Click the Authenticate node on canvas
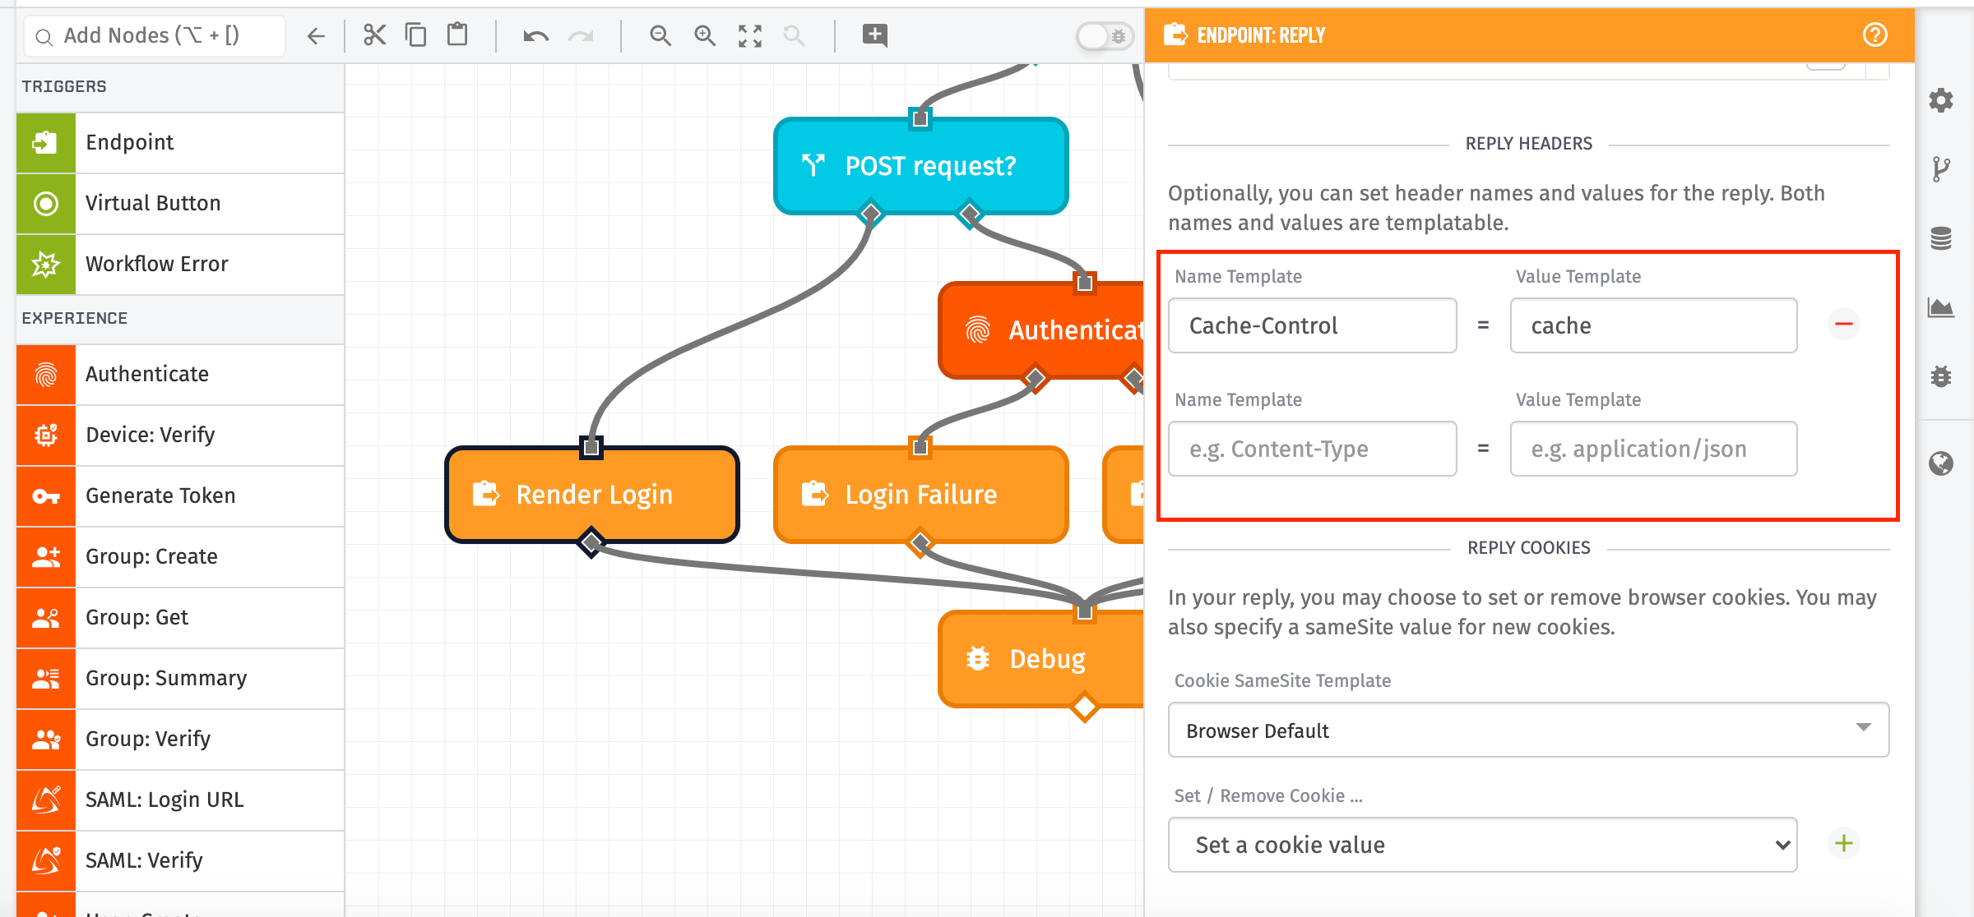The width and height of the screenshot is (1974, 917). tap(1041, 330)
